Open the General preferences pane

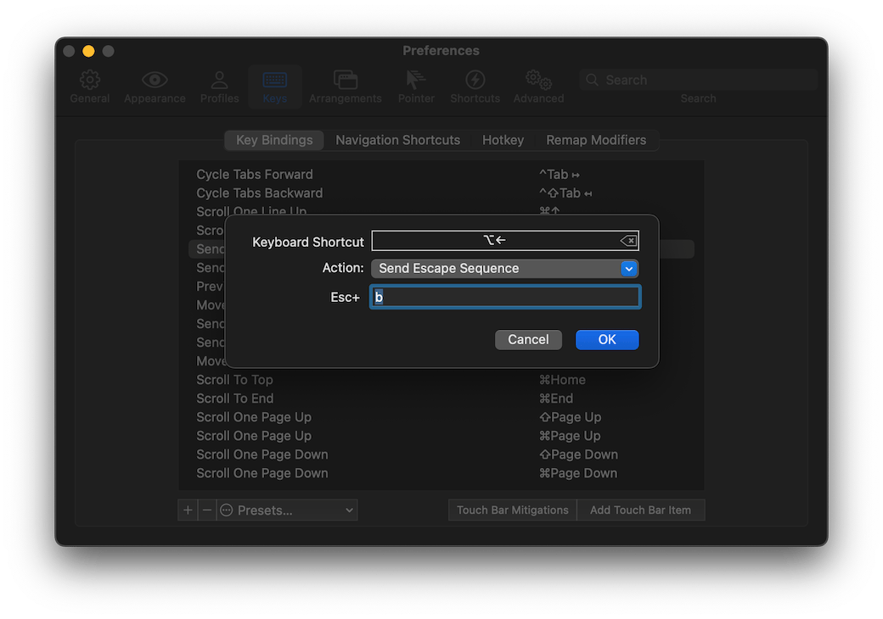(89, 87)
